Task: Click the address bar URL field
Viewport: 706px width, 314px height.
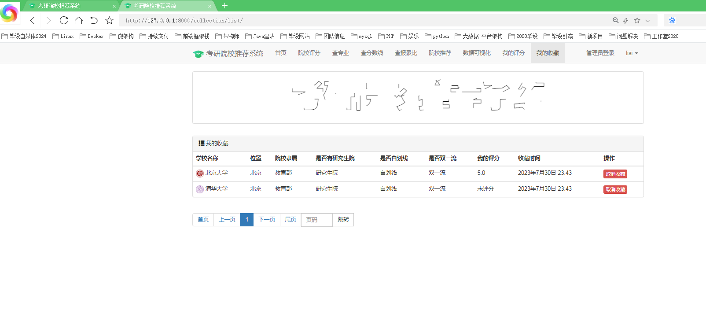Action: (365, 20)
